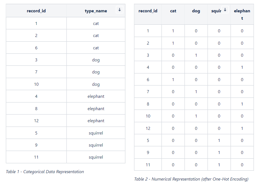
Task: Click the squirrel column header text
Action: [x=216, y=11]
